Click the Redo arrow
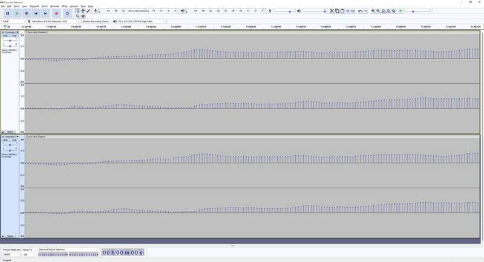Image resolution: width=484 pixels, height=262 pixels. coord(365,11)
